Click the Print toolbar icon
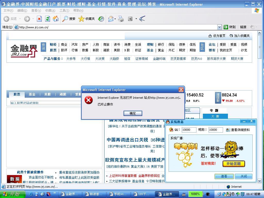 [x=121, y=19]
